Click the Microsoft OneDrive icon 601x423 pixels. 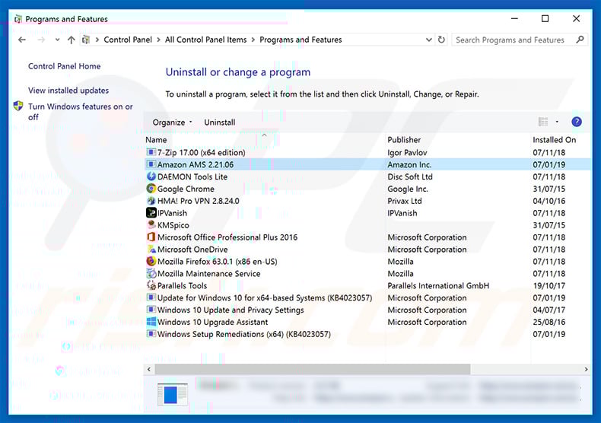[x=151, y=250]
